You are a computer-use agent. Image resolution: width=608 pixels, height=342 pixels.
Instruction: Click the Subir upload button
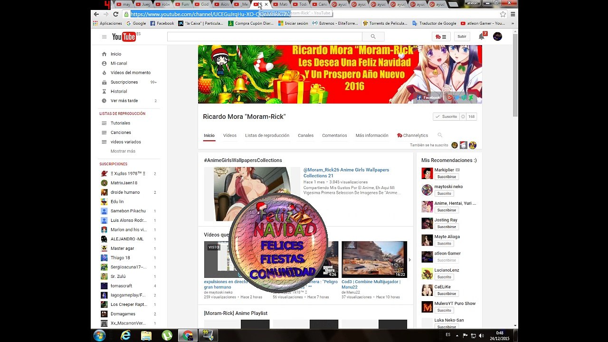tap(462, 37)
